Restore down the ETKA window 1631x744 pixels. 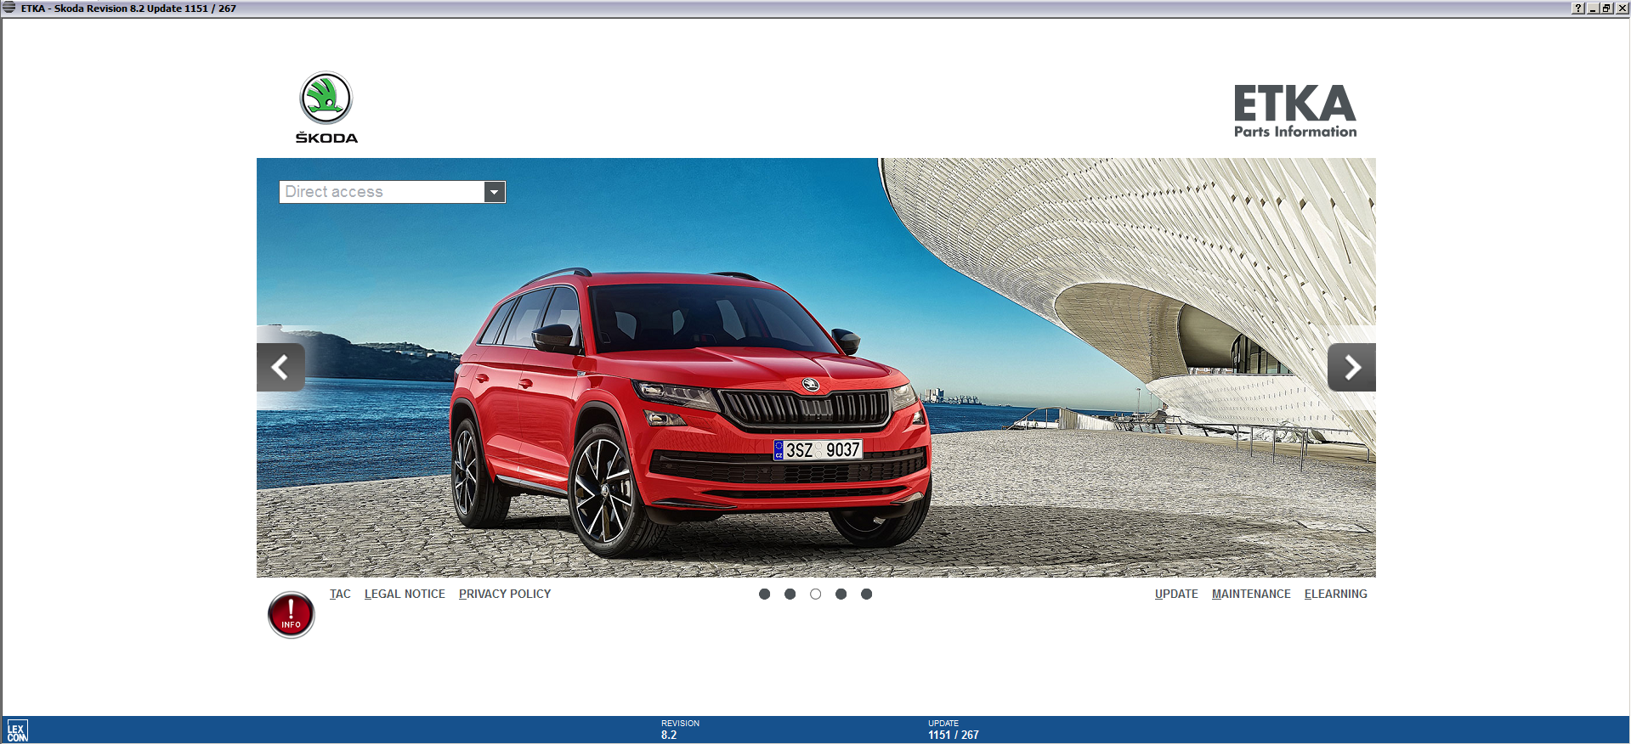click(1606, 8)
